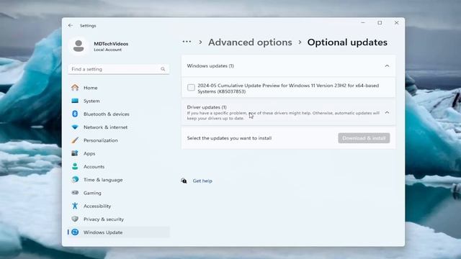
Task: Minimize the Settings window
Action: 363,22
